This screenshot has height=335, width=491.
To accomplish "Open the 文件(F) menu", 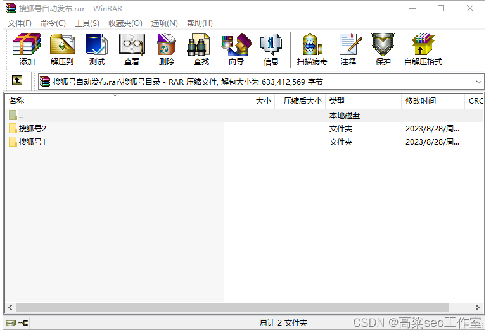I will pos(20,23).
